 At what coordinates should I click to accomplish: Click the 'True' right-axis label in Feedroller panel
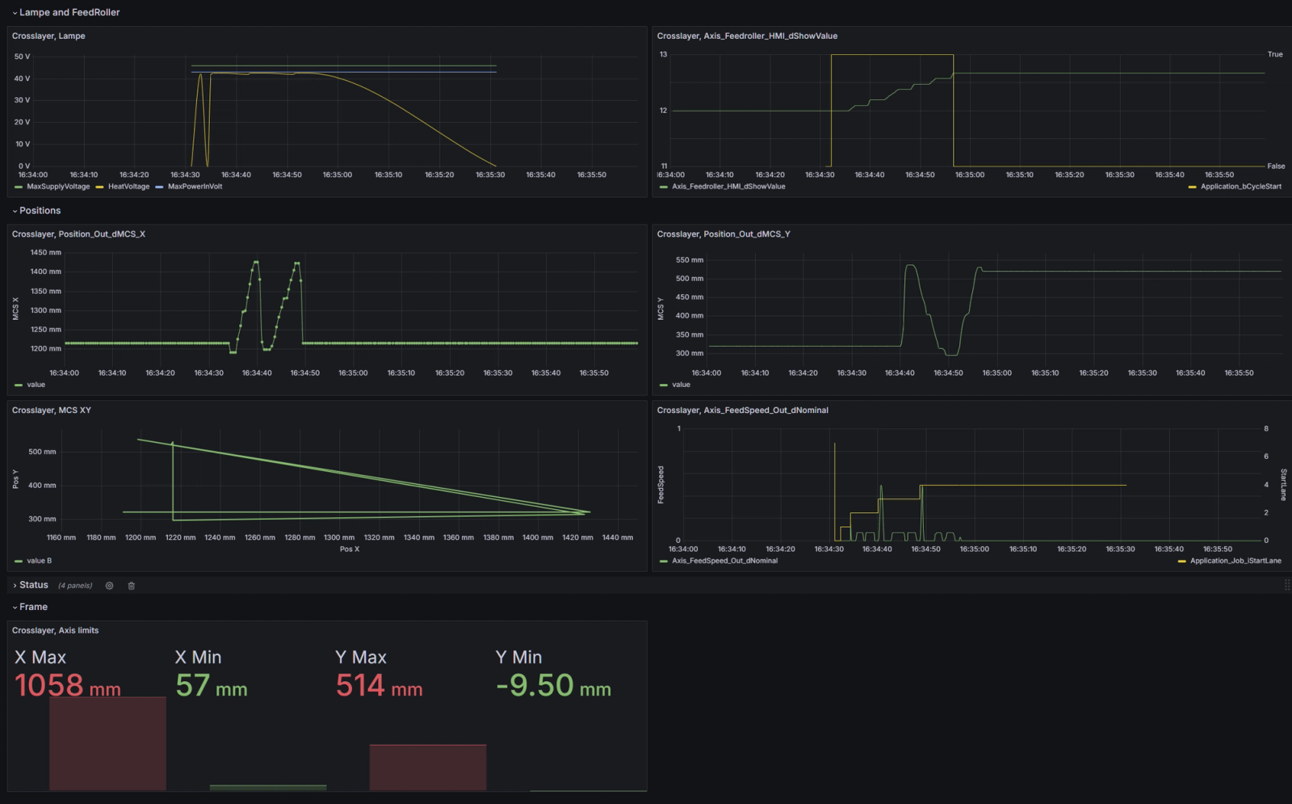coord(1275,54)
